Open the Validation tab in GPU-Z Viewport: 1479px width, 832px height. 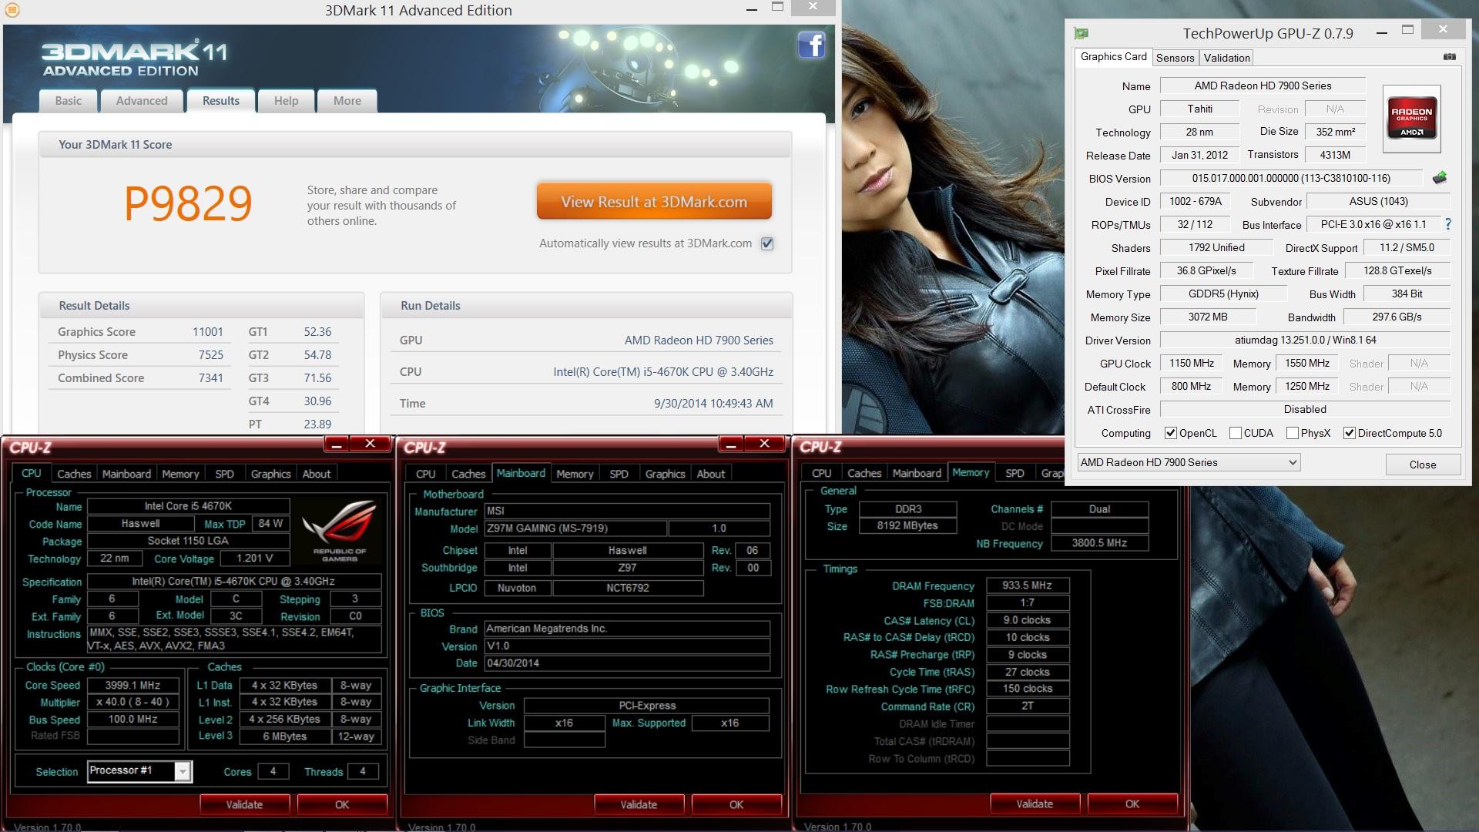(x=1226, y=58)
